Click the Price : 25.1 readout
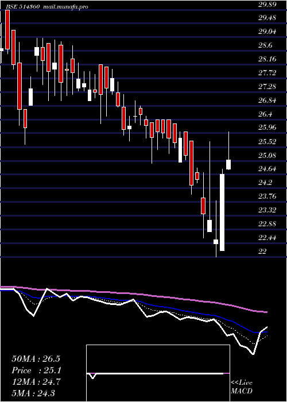 point(36,370)
